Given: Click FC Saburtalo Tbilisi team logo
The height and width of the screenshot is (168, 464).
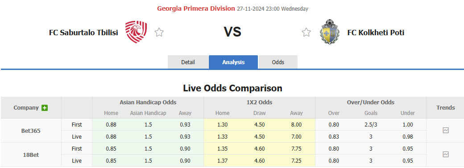Looking at the screenshot, I should [x=136, y=32].
